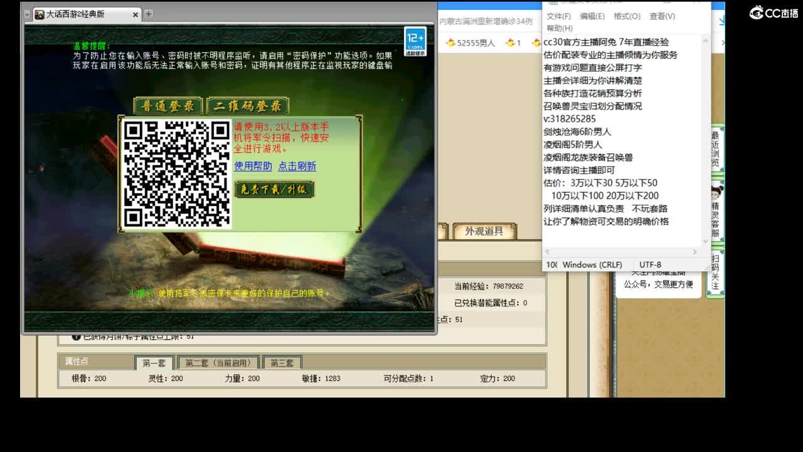Switch to attribute set 第一套
Viewport: 803px width, 452px height.
coord(154,363)
